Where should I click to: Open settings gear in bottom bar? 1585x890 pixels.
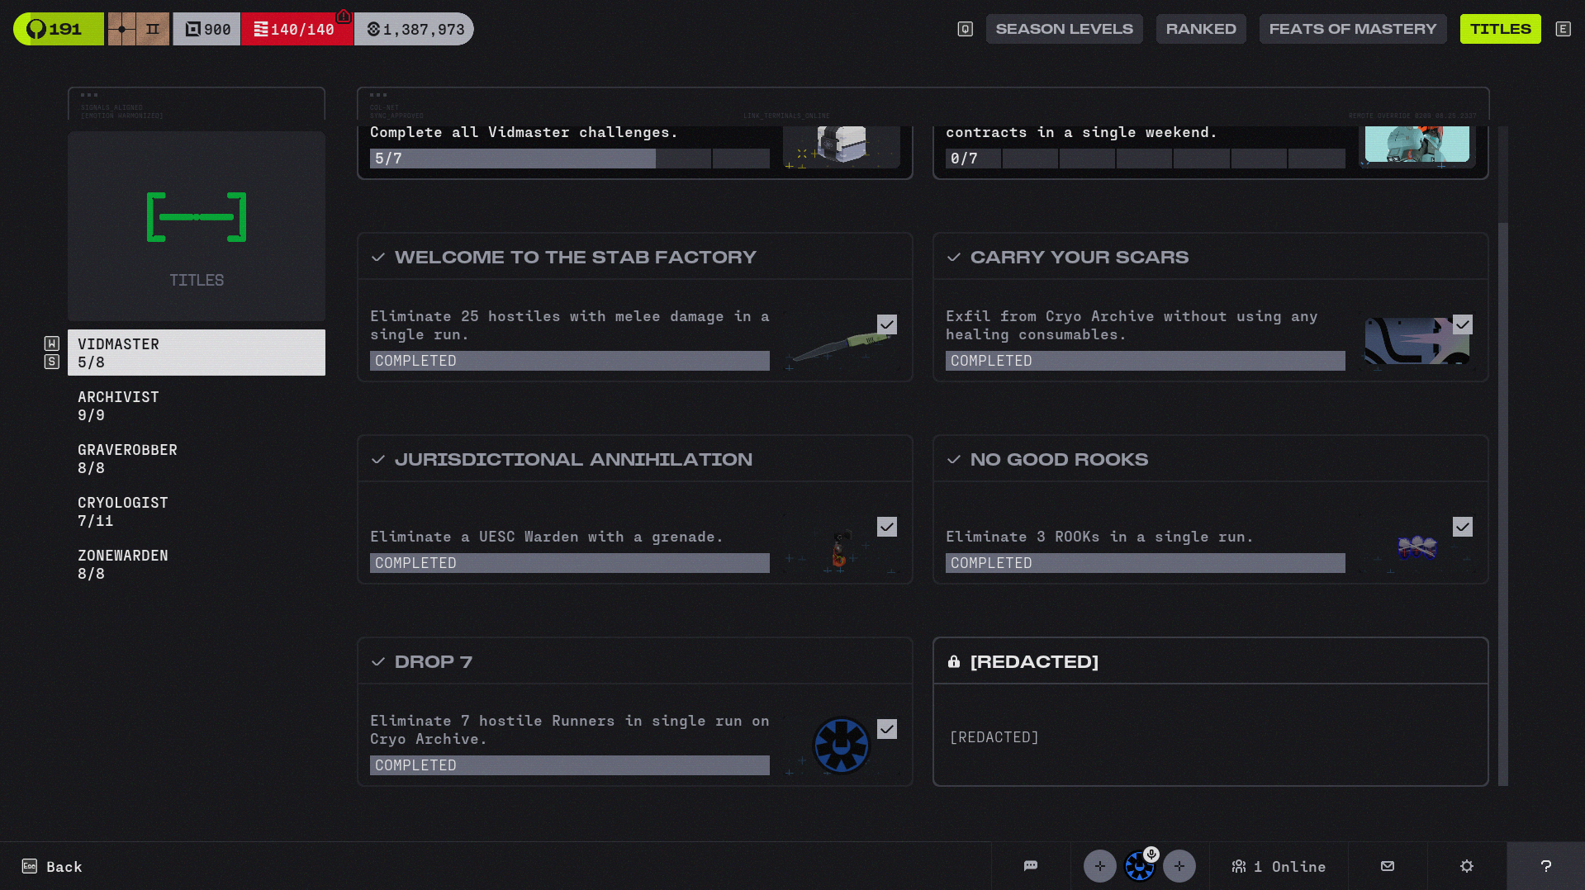point(1467,866)
